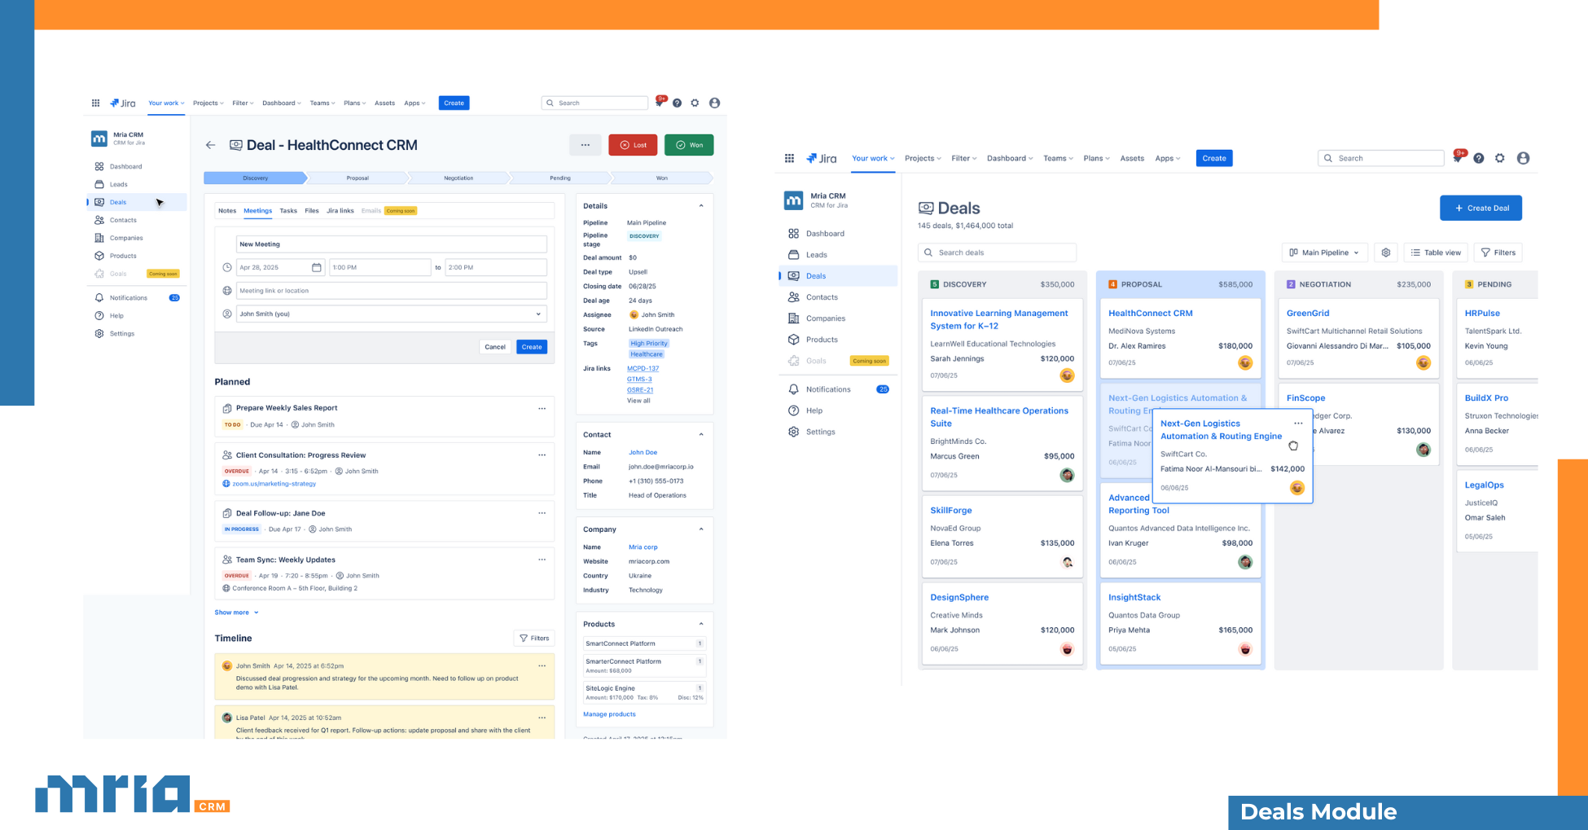Image resolution: width=1588 pixels, height=830 pixels.
Task: Open the Main Pipeline dropdown
Action: coord(1324,253)
